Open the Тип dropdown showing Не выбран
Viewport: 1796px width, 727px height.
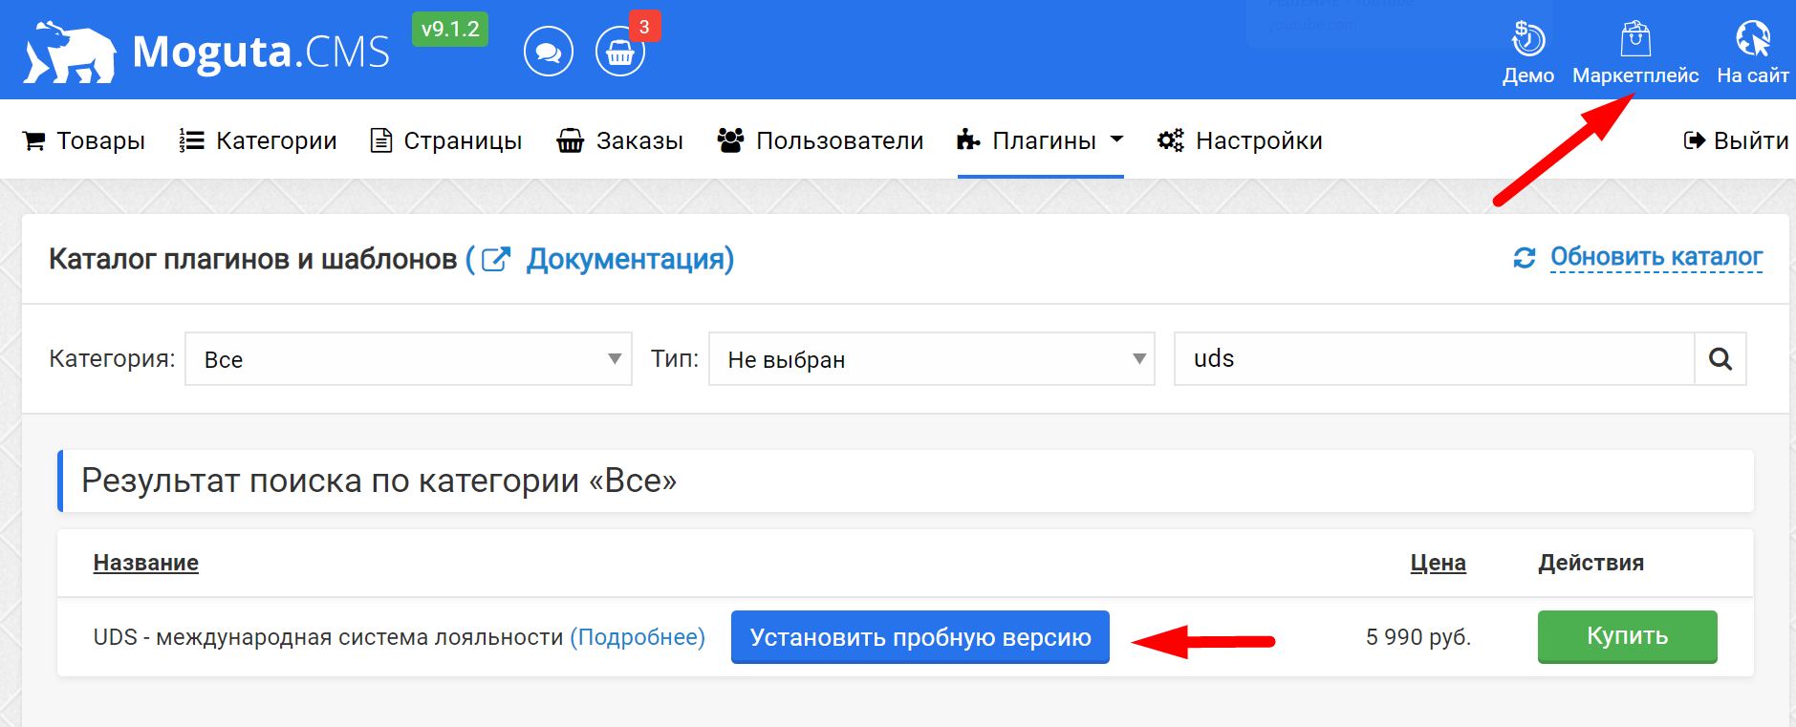[x=932, y=359]
